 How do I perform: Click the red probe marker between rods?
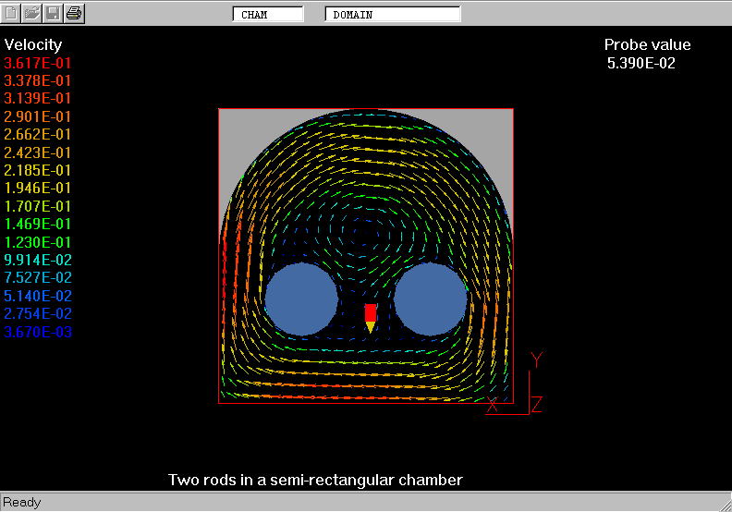pos(371,313)
